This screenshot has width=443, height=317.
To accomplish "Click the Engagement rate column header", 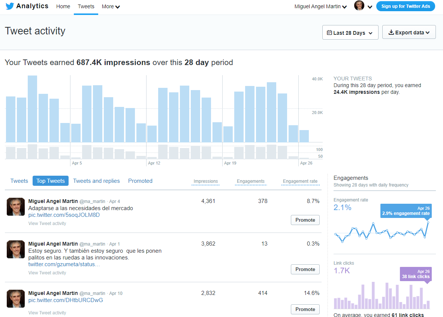I will pos(300,181).
